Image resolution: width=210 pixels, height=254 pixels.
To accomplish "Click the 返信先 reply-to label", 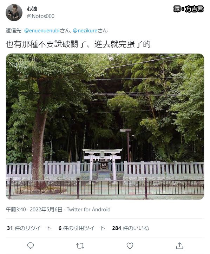I will 14,31.
